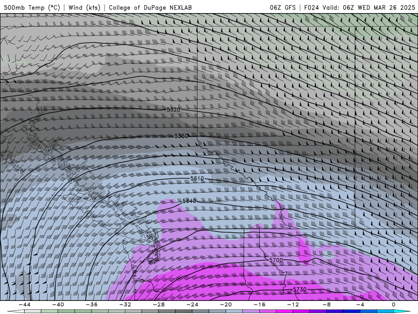Click the 5640 height contour label
The image size is (418, 314).
click(x=190, y=201)
